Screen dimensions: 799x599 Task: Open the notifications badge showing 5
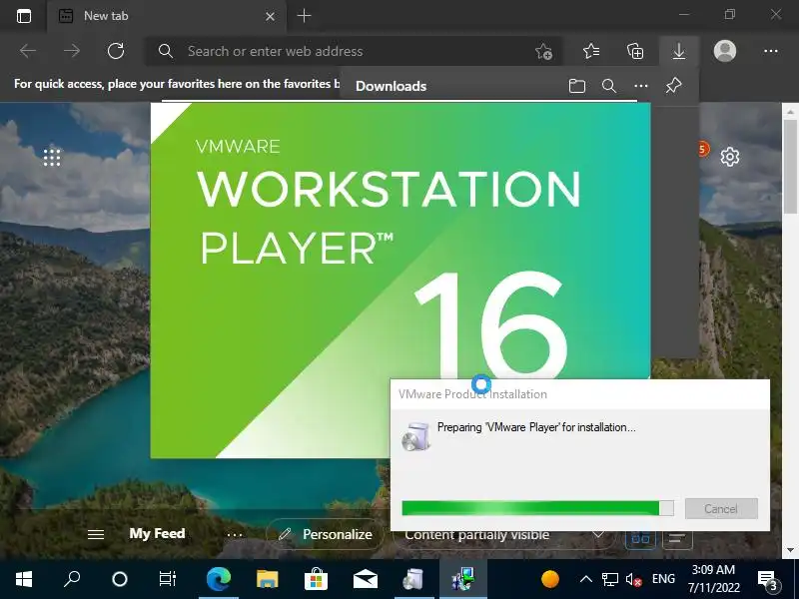pos(704,149)
